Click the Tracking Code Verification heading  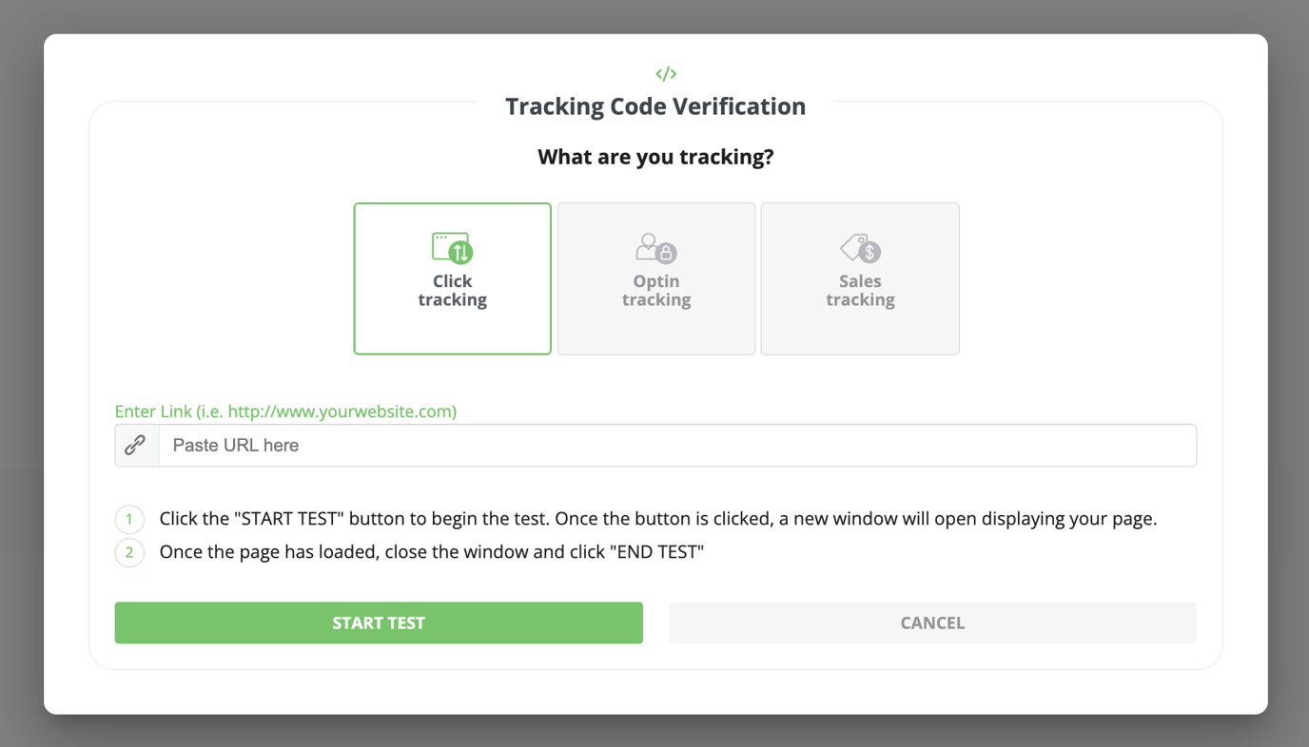pos(654,105)
